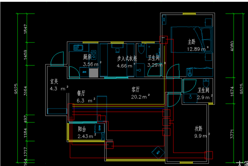Select the gray hatched square in kitchen
248x166 pixels.
(x=93, y=72)
